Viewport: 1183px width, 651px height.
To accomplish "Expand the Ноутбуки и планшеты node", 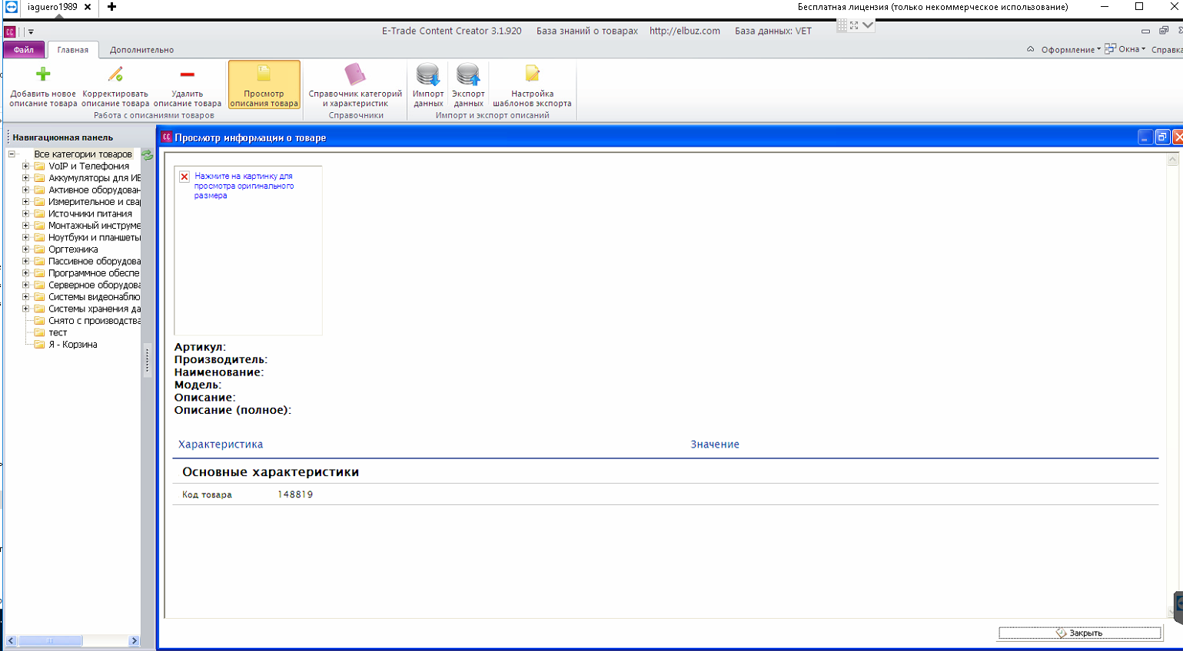I will [25, 237].
